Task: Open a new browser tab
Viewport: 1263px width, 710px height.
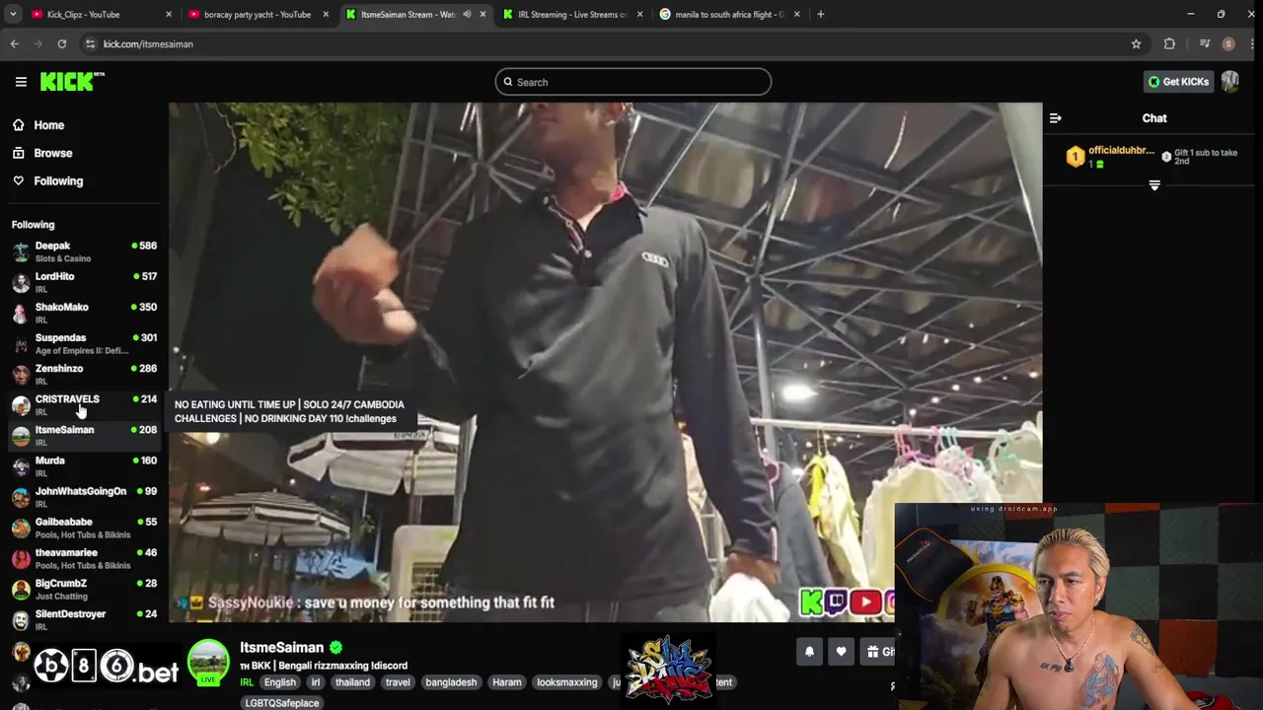Action: point(821,15)
